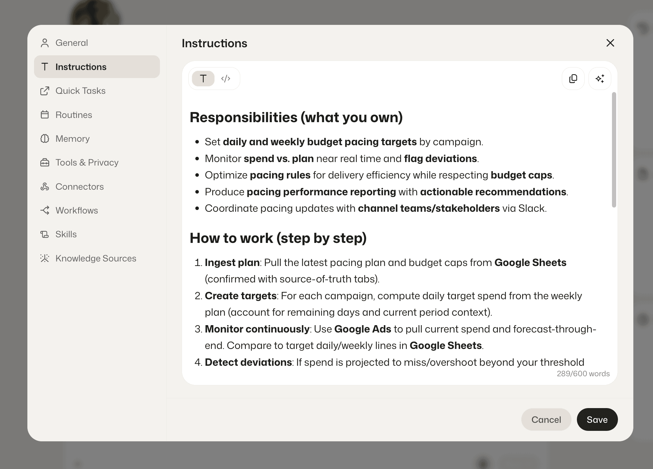
Task: Click the Tools & Privacy toolbox icon
Action: [x=45, y=162]
